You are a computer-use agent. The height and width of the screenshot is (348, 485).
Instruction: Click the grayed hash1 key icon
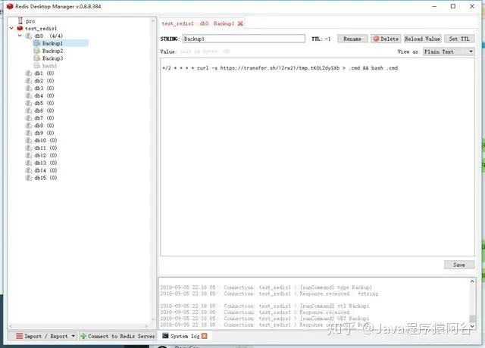coord(37,66)
